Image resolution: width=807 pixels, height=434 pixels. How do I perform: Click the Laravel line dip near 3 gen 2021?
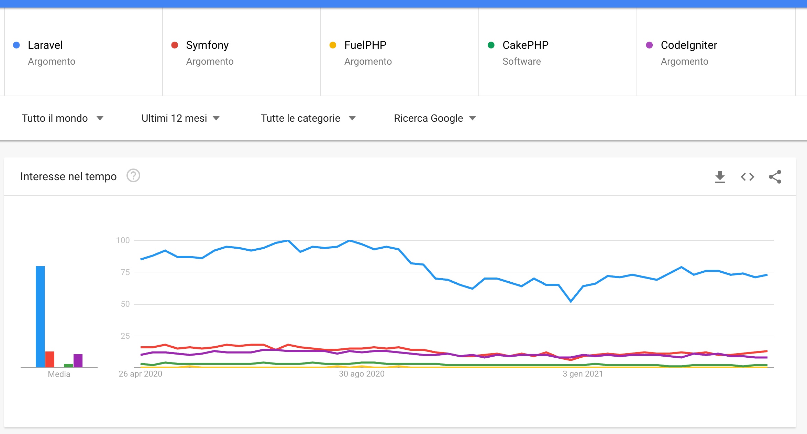[571, 301]
